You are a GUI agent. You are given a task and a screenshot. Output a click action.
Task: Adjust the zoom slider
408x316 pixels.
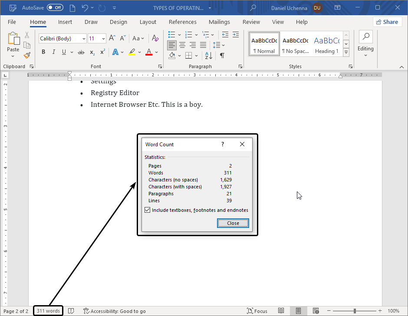coord(355,311)
